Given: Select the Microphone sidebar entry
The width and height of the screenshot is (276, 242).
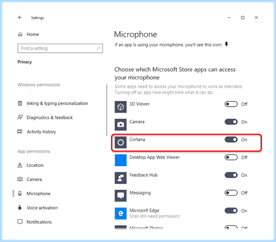Looking at the screenshot, I should pos(38,193).
